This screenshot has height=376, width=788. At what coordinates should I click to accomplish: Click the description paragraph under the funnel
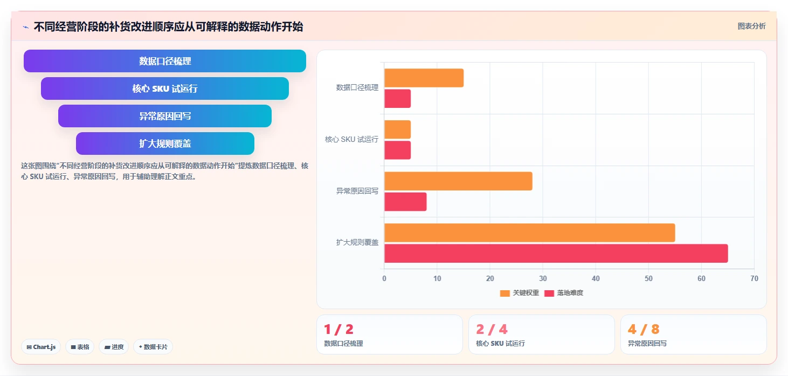click(164, 171)
